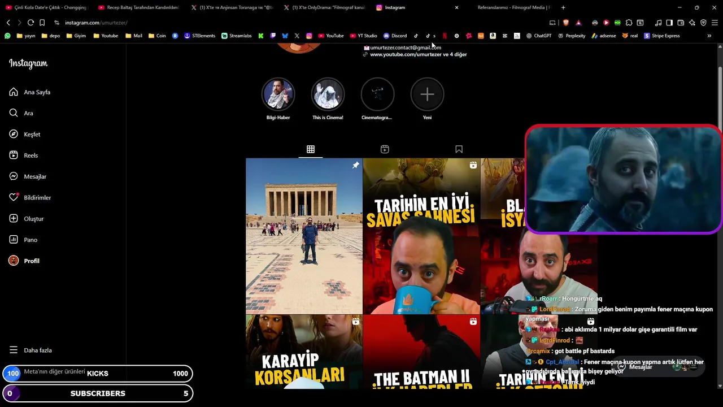The image size is (723, 407).
Task: Reload the page
Action: (x=31, y=23)
